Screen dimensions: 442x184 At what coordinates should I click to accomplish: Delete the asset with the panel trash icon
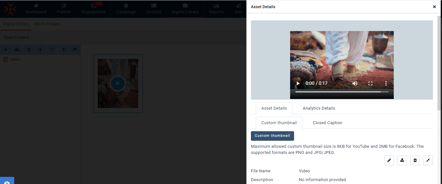click(415, 160)
